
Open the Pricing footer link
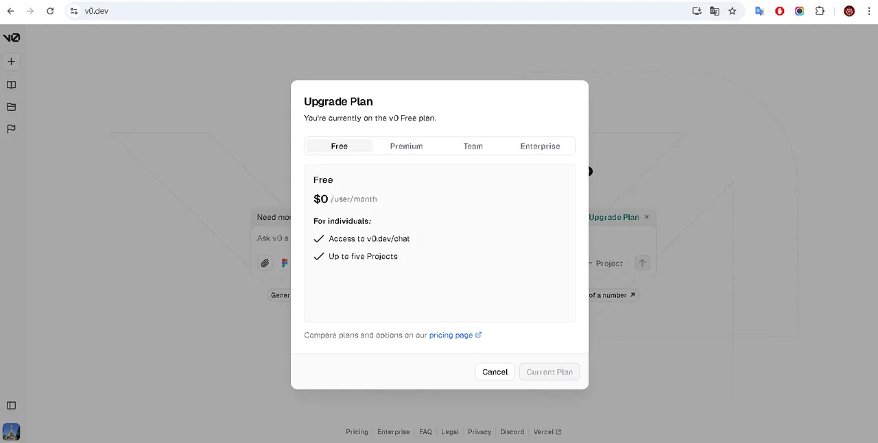coord(357,431)
